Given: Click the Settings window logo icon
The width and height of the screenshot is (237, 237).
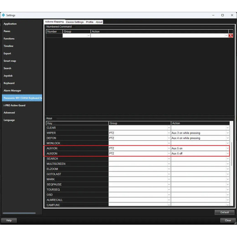Looking at the screenshot, I should coord(3,15).
